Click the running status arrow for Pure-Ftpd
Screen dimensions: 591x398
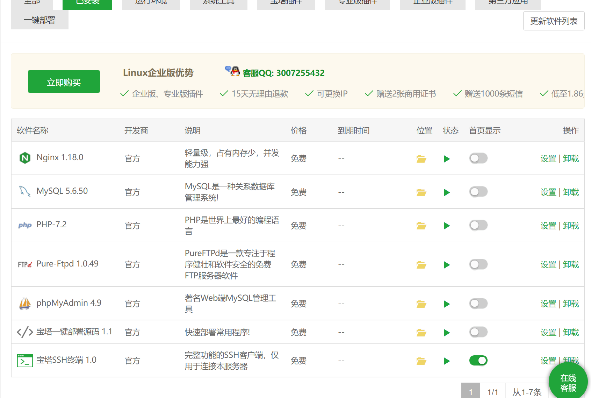(x=447, y=265)
